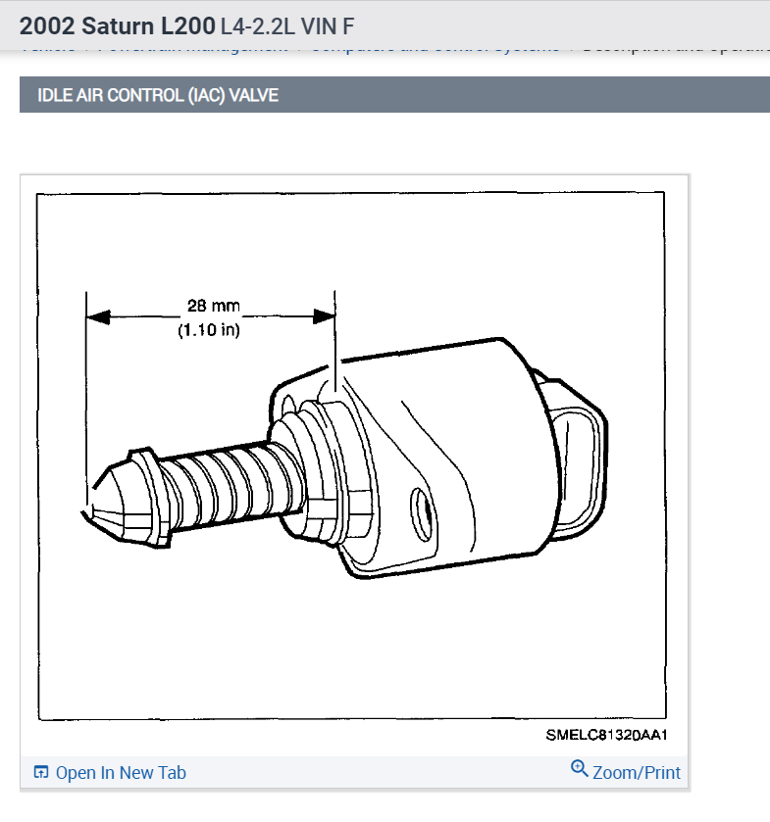
Task: Click the 'IDLE AIR CONTROL (IAC) VALVE' header
Action: (158, 95)
